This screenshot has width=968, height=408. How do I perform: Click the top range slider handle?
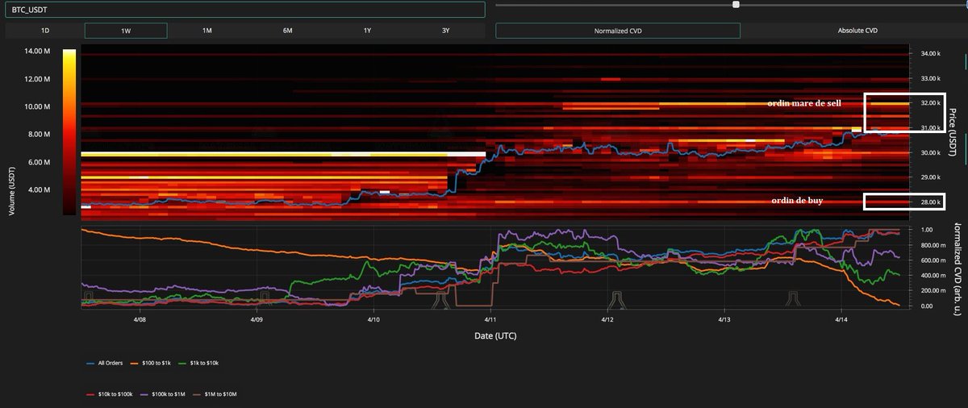pyautogui.click(x=736, y=4)
